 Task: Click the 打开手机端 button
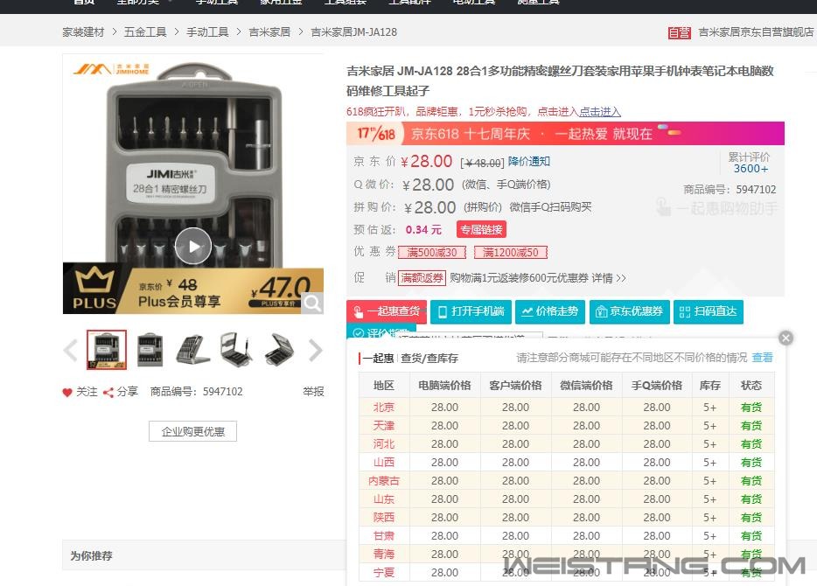(x=471, y=311)
